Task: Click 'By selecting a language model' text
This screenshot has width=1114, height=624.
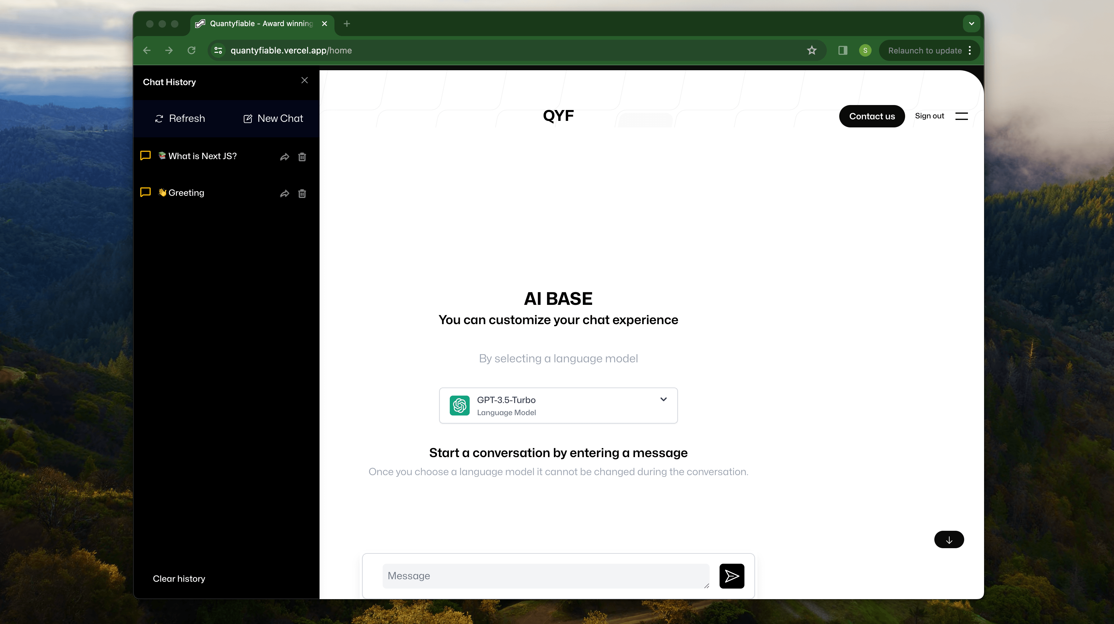Action: pyautogui.click(x=558, y=359)
